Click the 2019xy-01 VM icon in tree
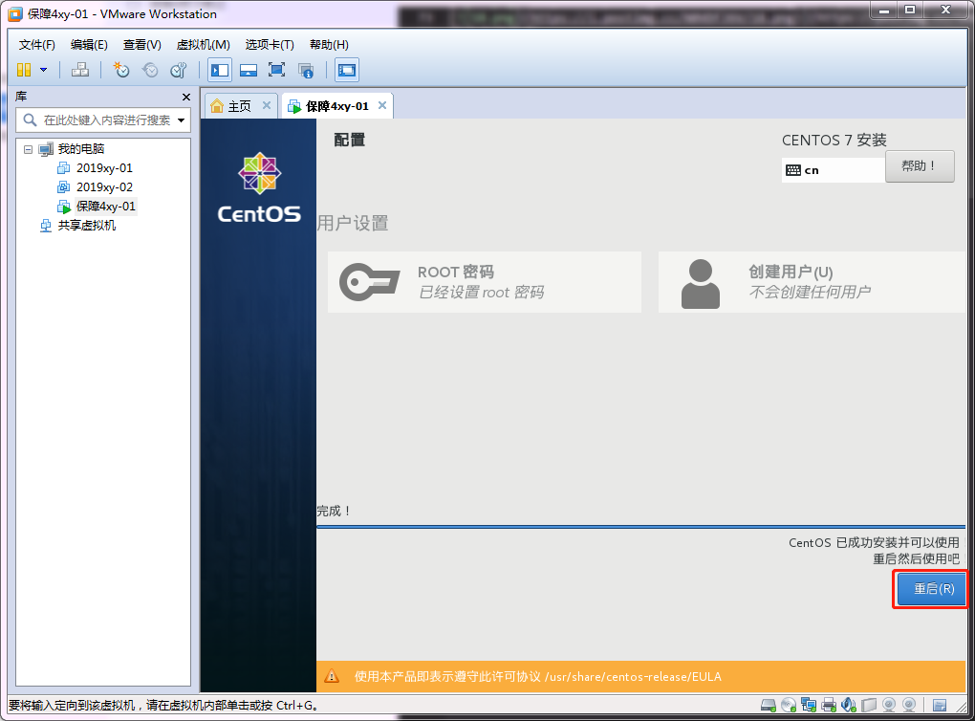 (x=63, y=168)
